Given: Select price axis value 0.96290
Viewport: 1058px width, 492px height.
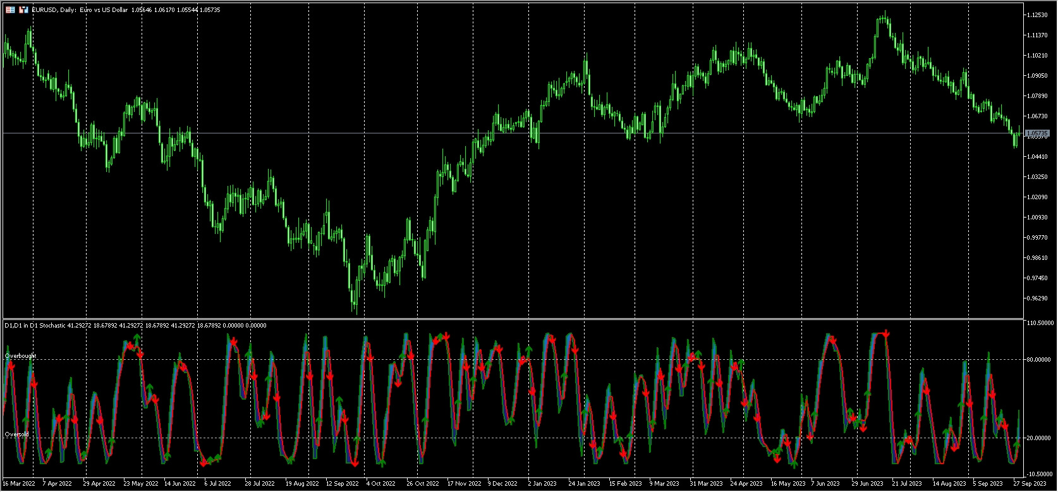Looking at the screenshot, I should click(x=1037, y=298).
